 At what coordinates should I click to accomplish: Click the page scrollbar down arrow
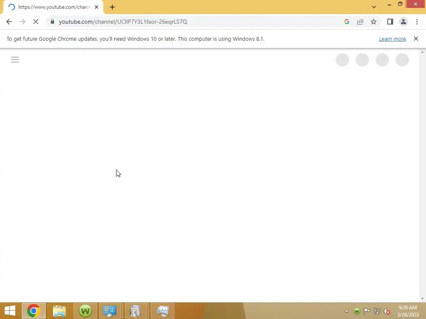pyautogui.click(x=422, y=299)
